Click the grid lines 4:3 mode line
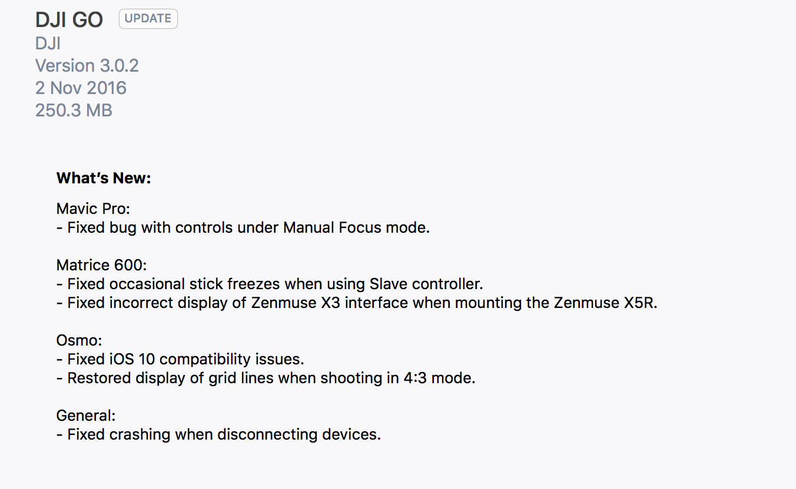The height and width of the screenshot is (489, 796). coord(266,378)
